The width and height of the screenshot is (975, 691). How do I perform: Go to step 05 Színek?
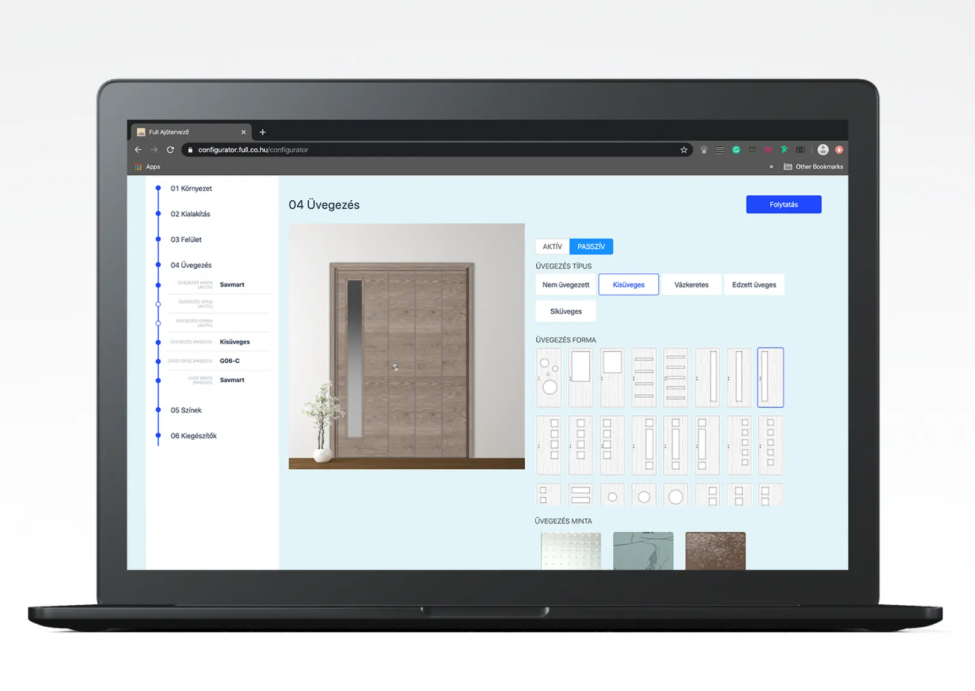[186, 410]
